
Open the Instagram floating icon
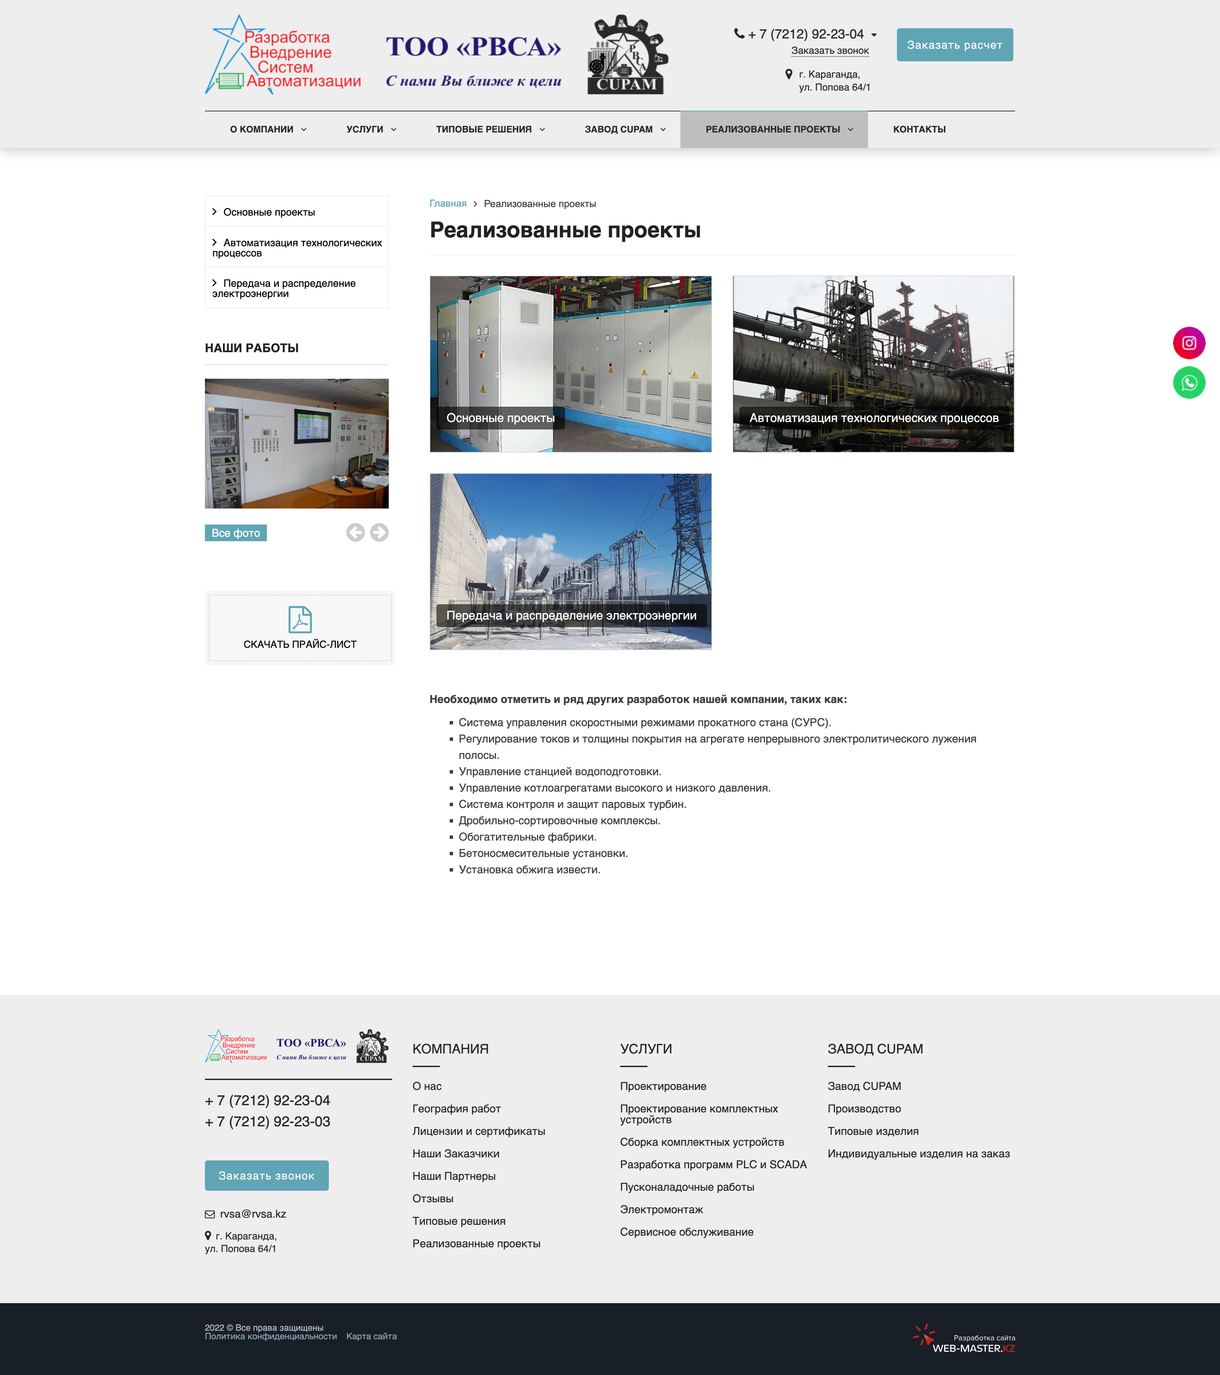(1188, 343)
